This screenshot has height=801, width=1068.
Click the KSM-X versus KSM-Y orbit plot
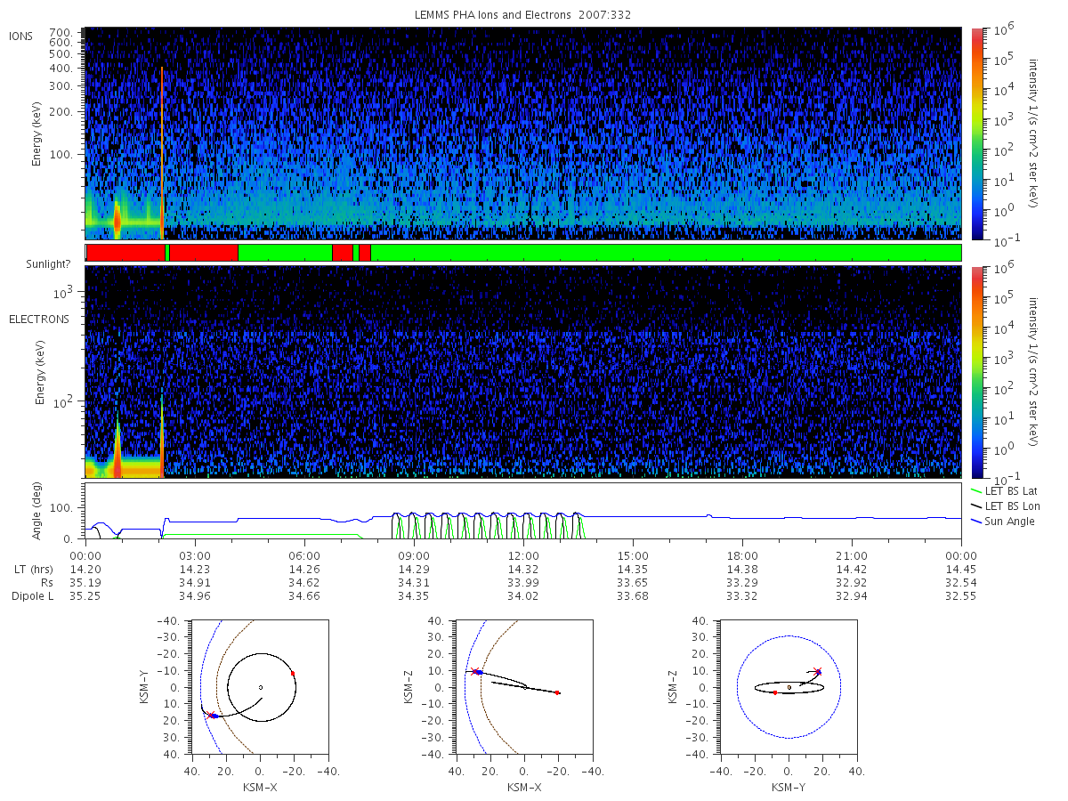[259, 687]
